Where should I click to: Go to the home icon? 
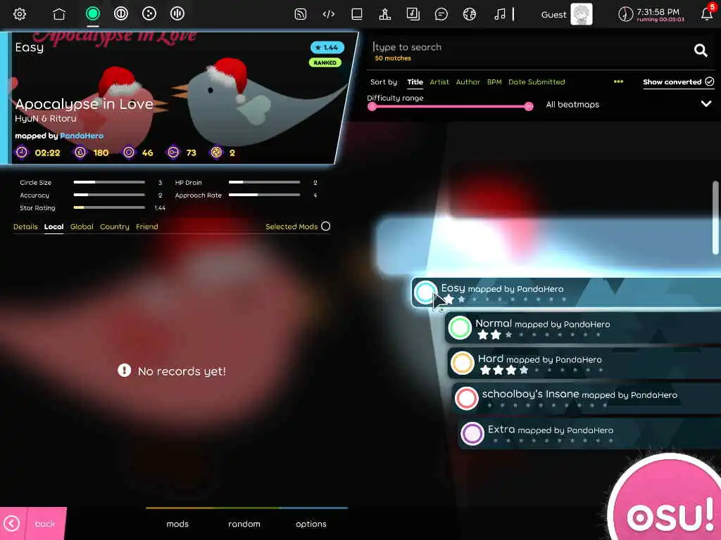click(x=59, y=14)
